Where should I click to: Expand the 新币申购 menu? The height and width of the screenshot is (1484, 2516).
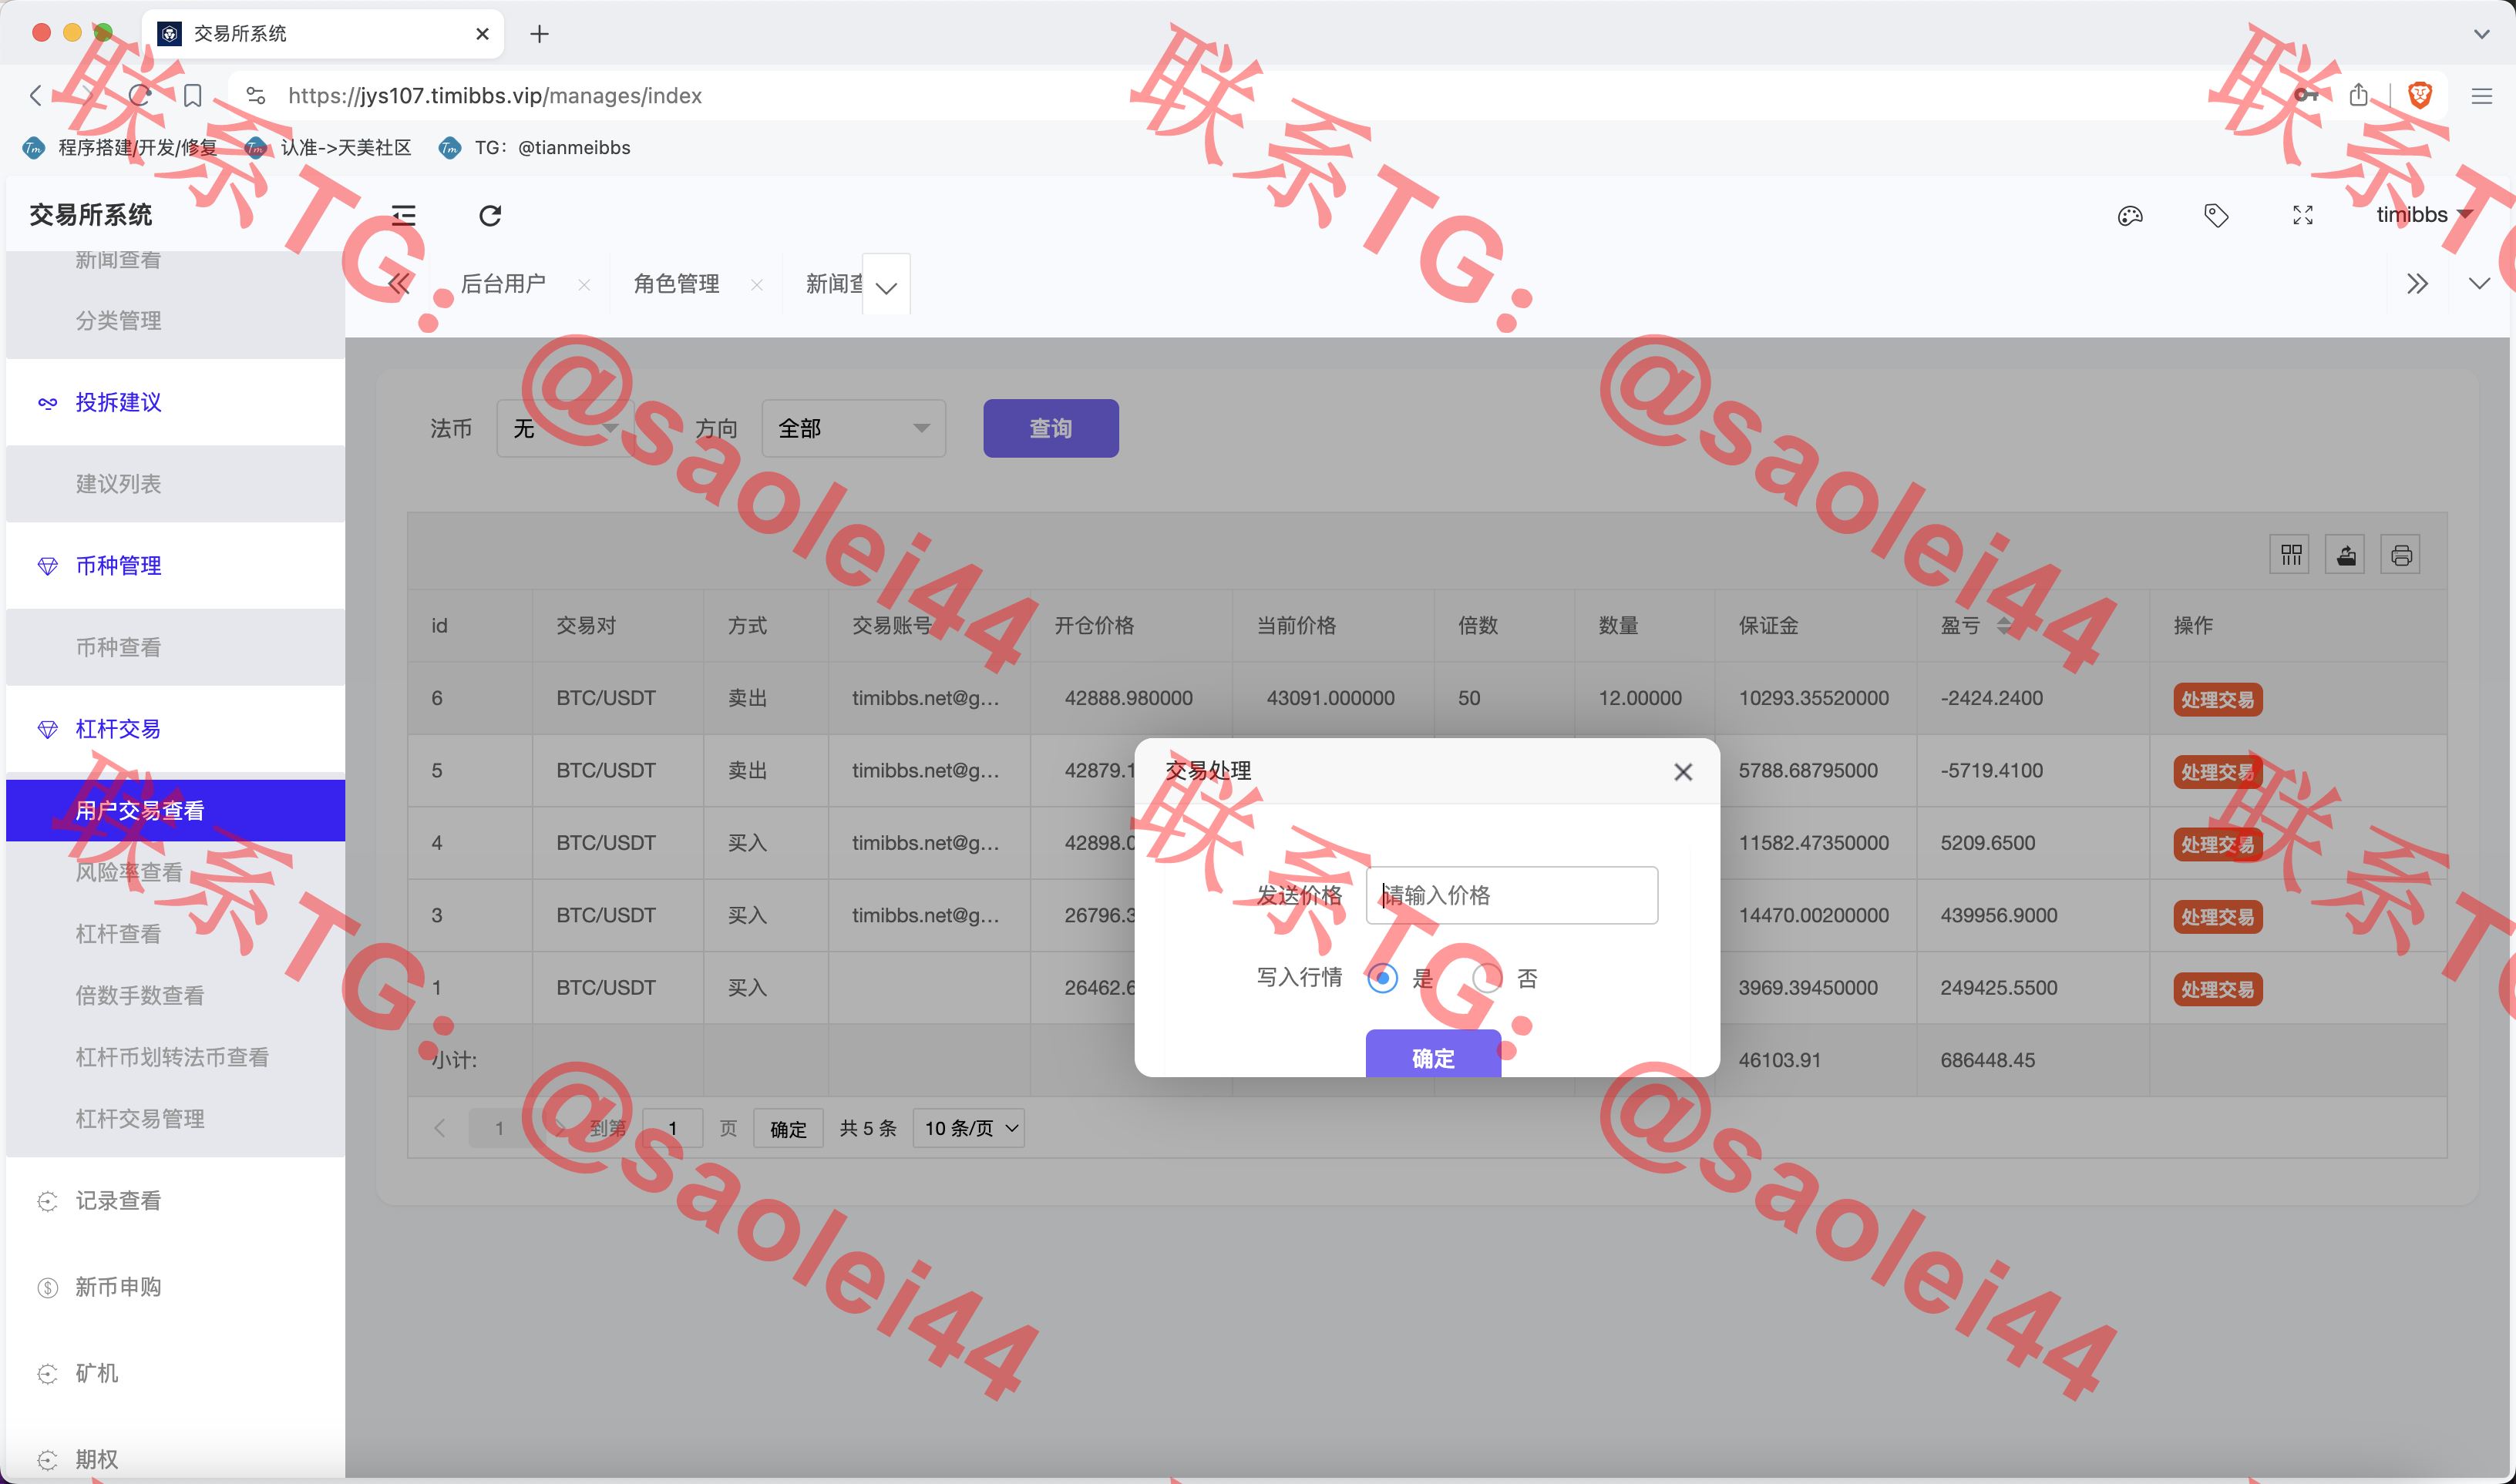pyautogui.click(x=175, y=1287)
